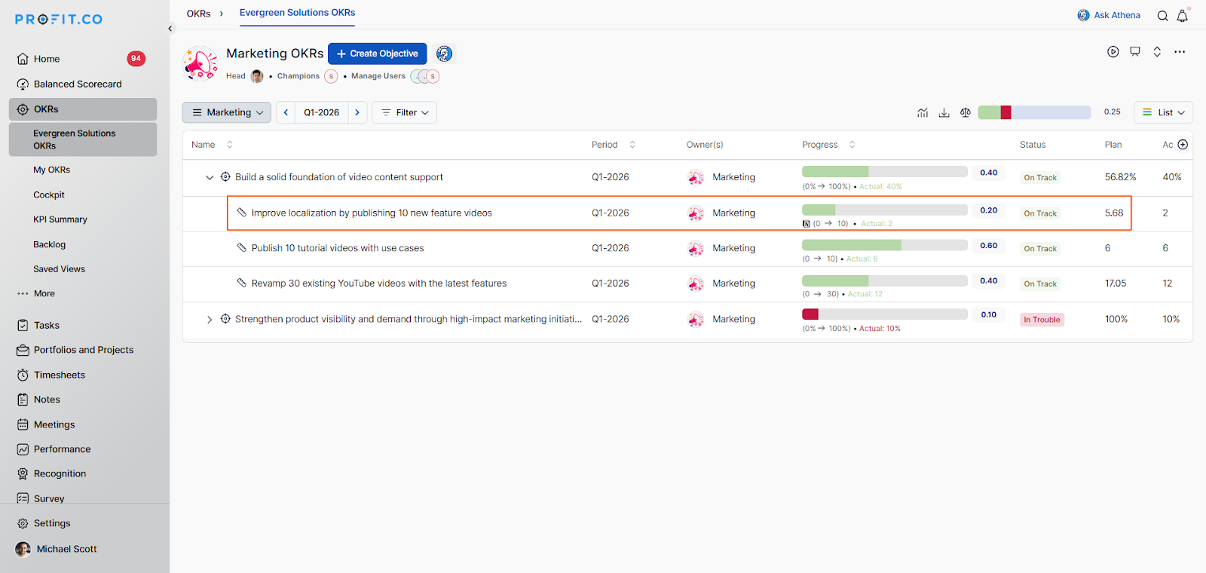This screenshot has height=573, width=1206.
Task: Open search magnifier icon
Action: click(1162, 16)
